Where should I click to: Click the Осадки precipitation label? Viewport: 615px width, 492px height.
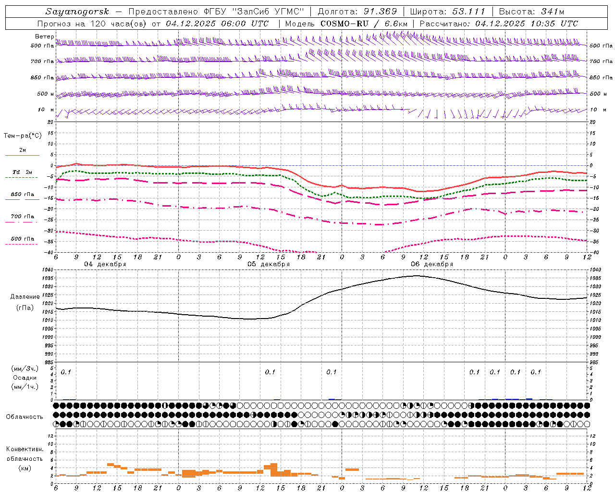point(25,378)
